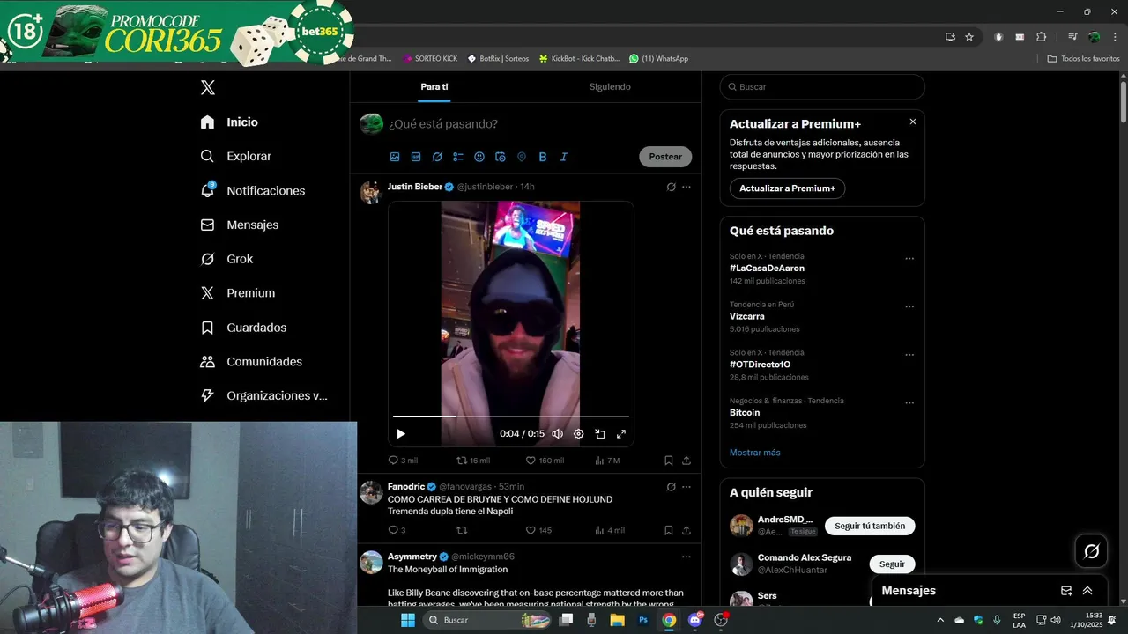Click Mostrar más under trends
This screenshot has height=634, width=1128.
[754, 453]
